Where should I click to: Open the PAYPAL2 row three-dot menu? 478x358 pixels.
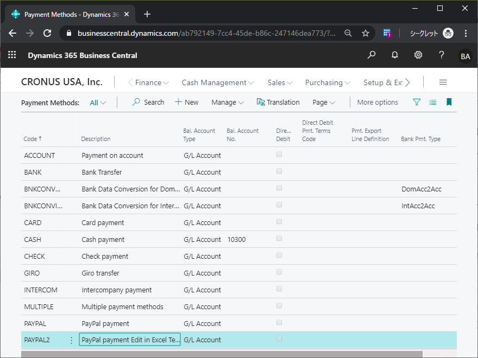71,340
